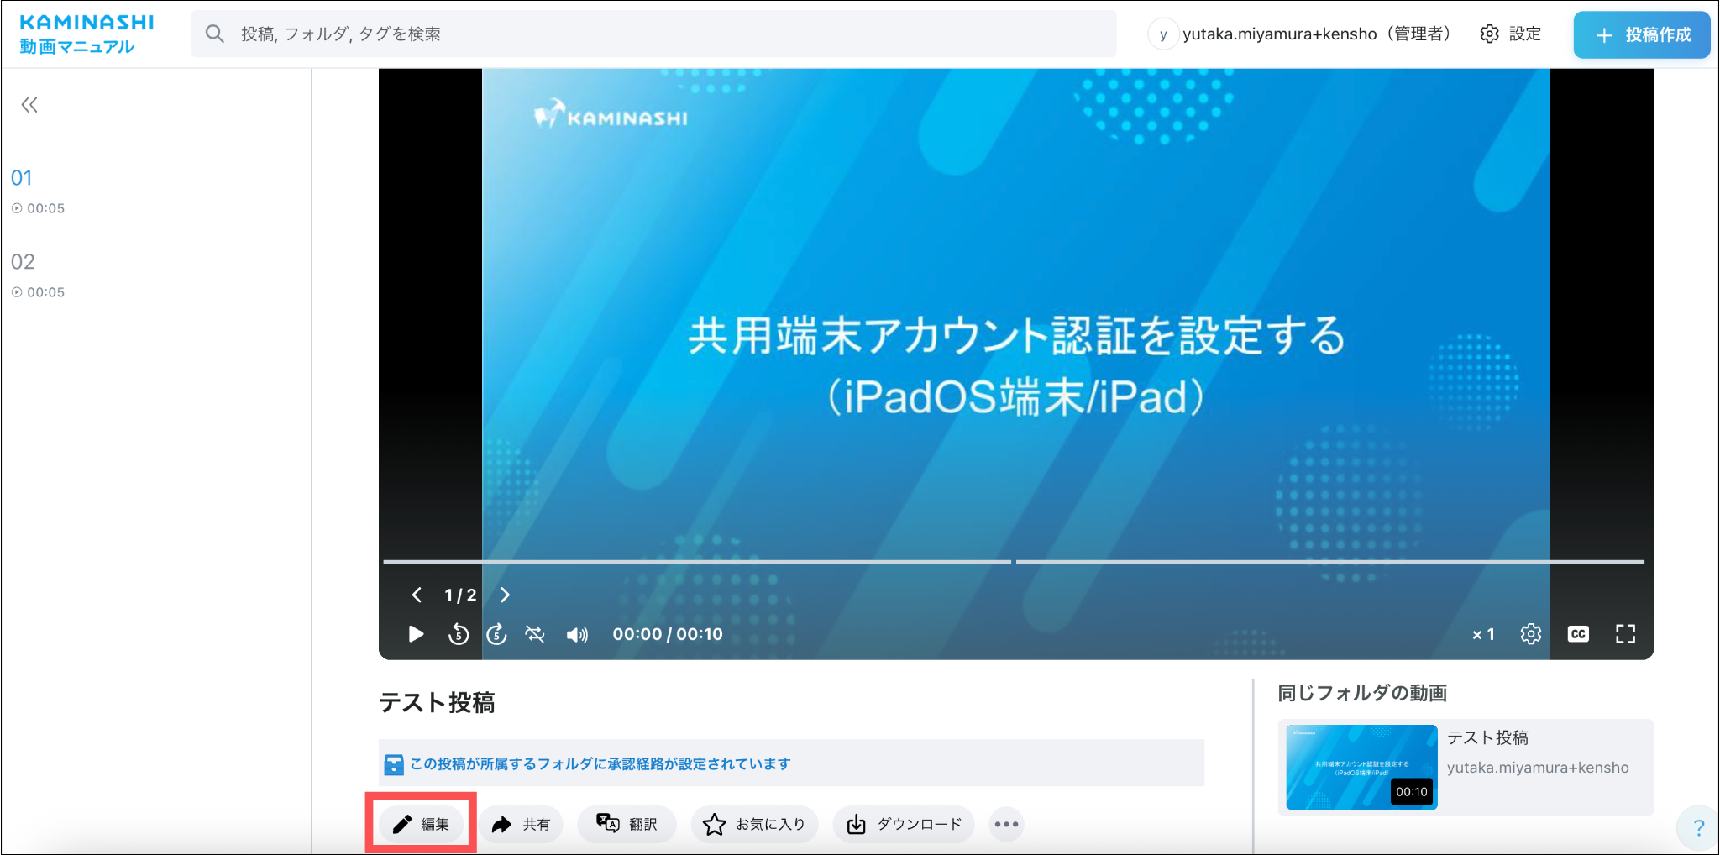
Task: Click the video time display 00:00 / 00:10
Action: tap(668, 634)
